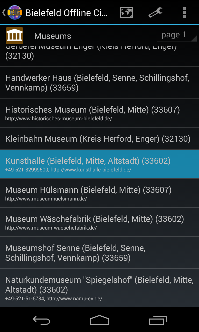Open the world map view icon
The width and height of the screenshot is (199, 332).
tap(126, 12)
